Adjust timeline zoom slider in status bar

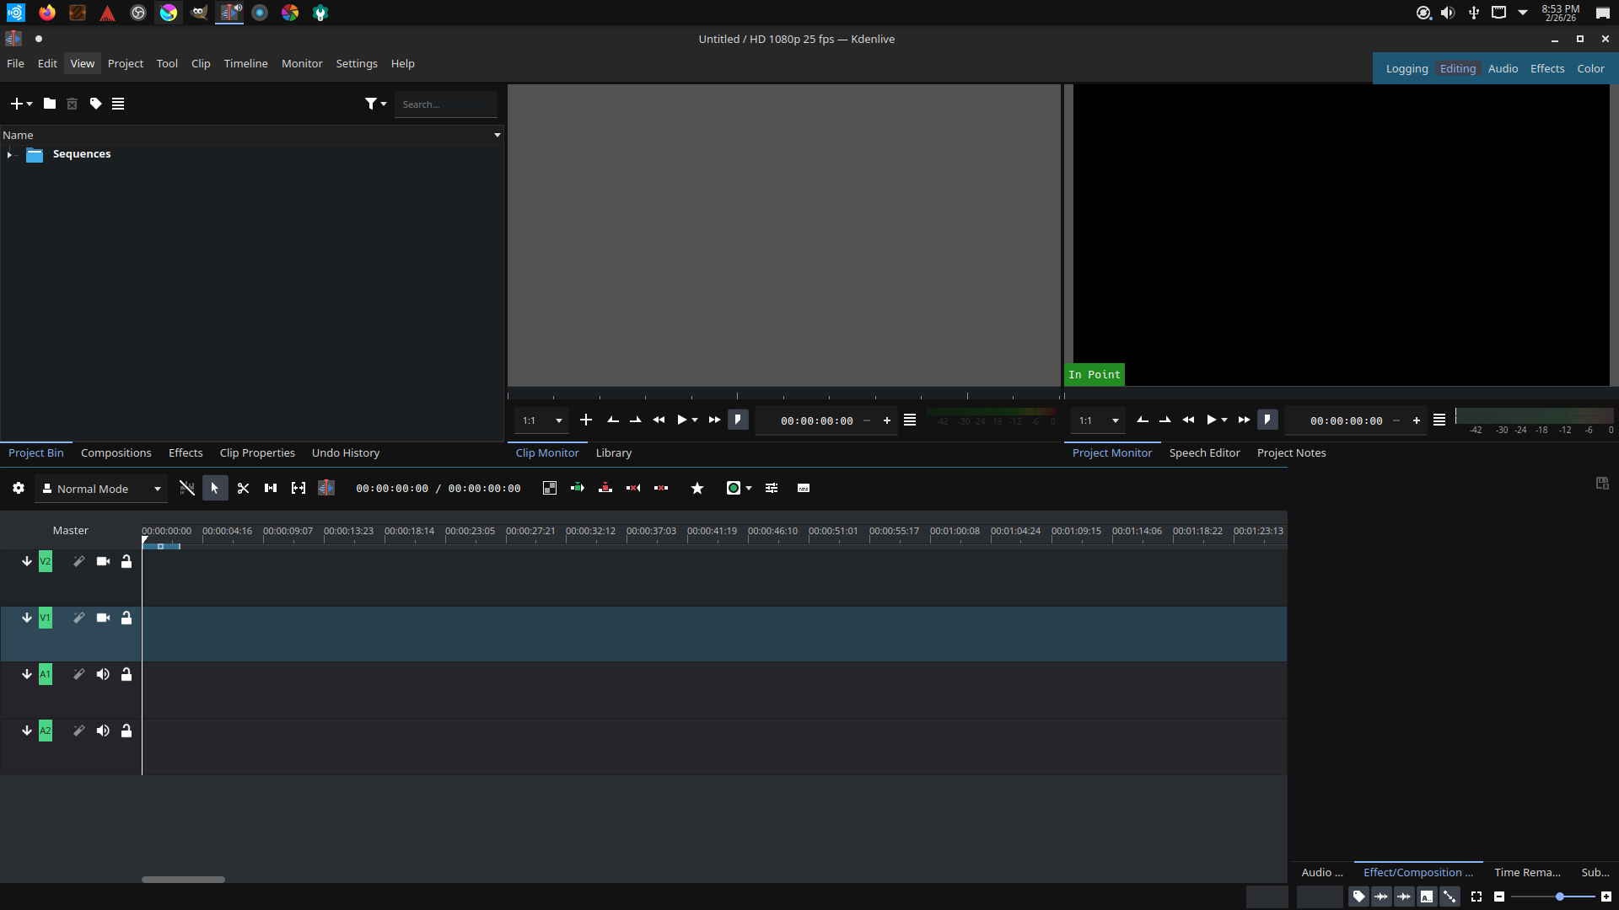tap(1553, 897)
